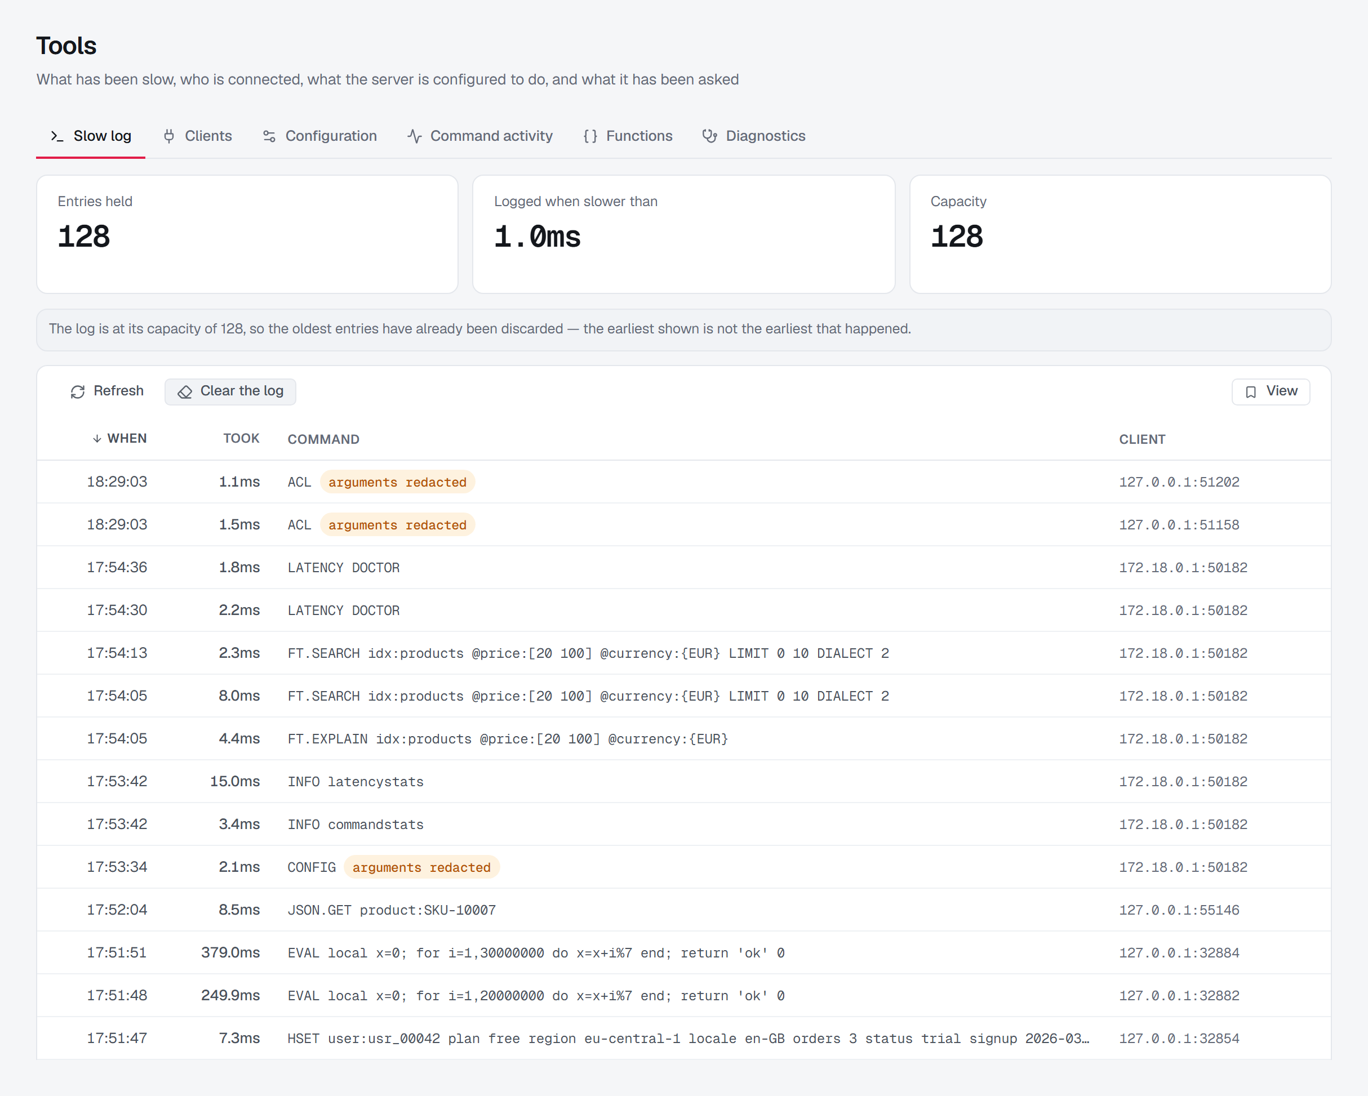Click the sort arrow next to WHEN
This screenshot has width=1368, height=1096.
pyautogui.click(x=97, y=439)
